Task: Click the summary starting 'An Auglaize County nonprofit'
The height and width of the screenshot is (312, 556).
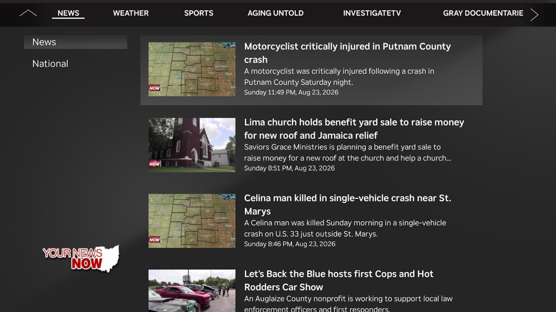Action: pyautogui.click(x=348, y=303)
